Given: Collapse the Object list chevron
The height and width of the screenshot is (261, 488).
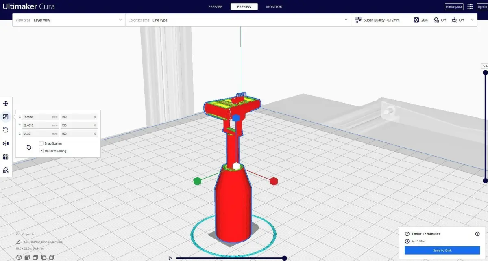Looking at the screenshot, I should coord(17,234).
